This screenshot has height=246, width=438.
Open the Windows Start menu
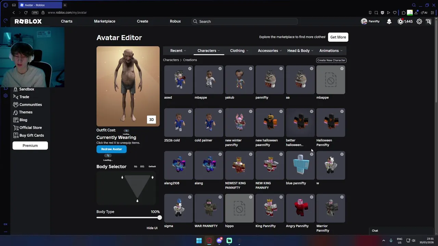(x=199, y=241)
